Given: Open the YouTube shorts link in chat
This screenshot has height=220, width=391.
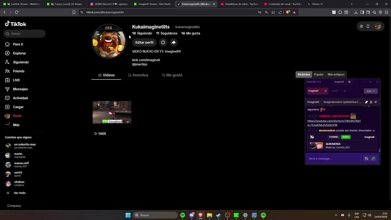Looking at the screenshot, I should (x=334, y=123).
